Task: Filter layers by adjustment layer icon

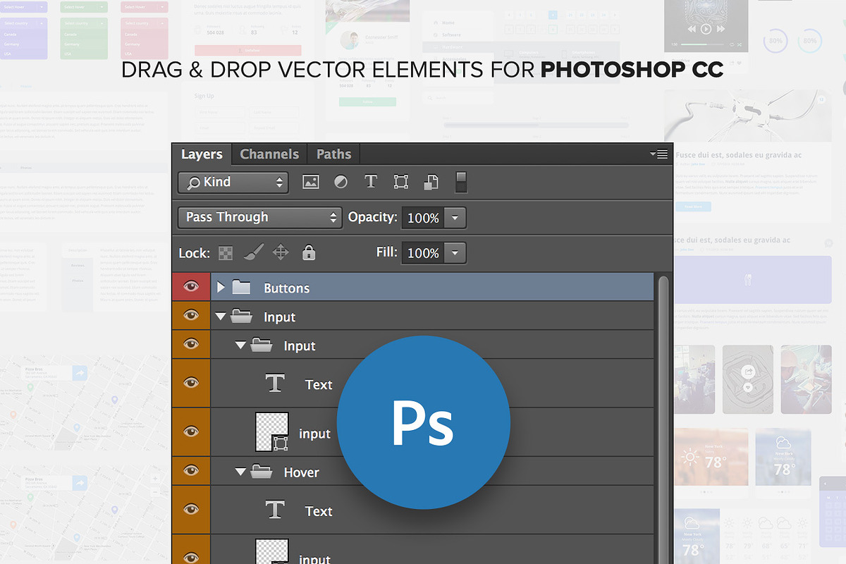Action: (x=341, y=182)
